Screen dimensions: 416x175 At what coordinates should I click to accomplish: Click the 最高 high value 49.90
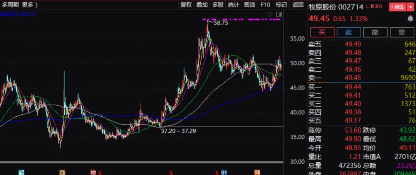click(352, 139)
